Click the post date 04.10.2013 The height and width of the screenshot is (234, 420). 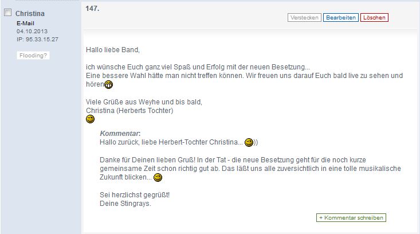pos(32,32)
